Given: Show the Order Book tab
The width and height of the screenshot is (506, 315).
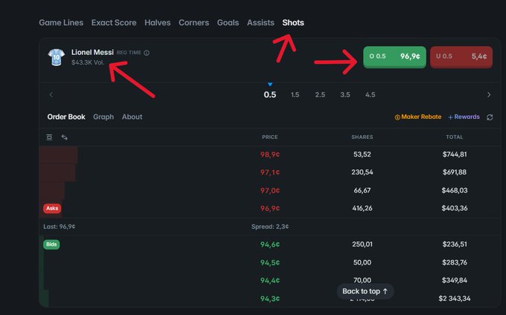Looking at the screenshot, I should click(66, 117).
